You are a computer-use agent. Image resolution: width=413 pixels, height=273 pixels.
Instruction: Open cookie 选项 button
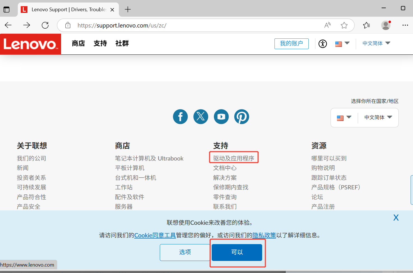pyautogui.click(x=185, y=252)
